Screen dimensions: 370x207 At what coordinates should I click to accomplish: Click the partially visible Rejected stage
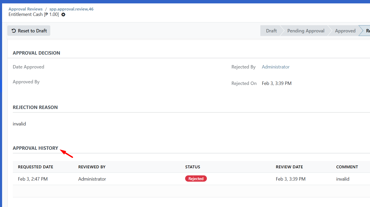click(x=367, y=31)
